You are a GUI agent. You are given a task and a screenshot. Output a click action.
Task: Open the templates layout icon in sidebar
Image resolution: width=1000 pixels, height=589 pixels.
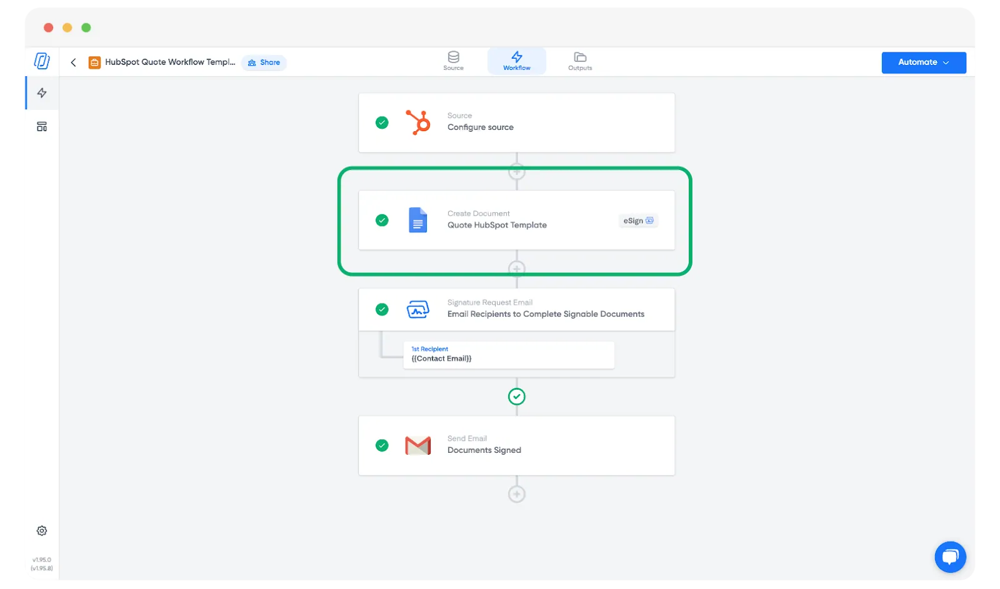(x=42, y=127)
